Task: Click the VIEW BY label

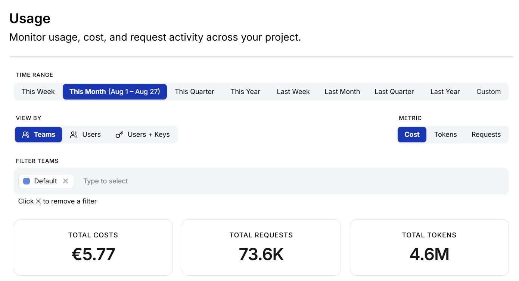Action: 28,118
